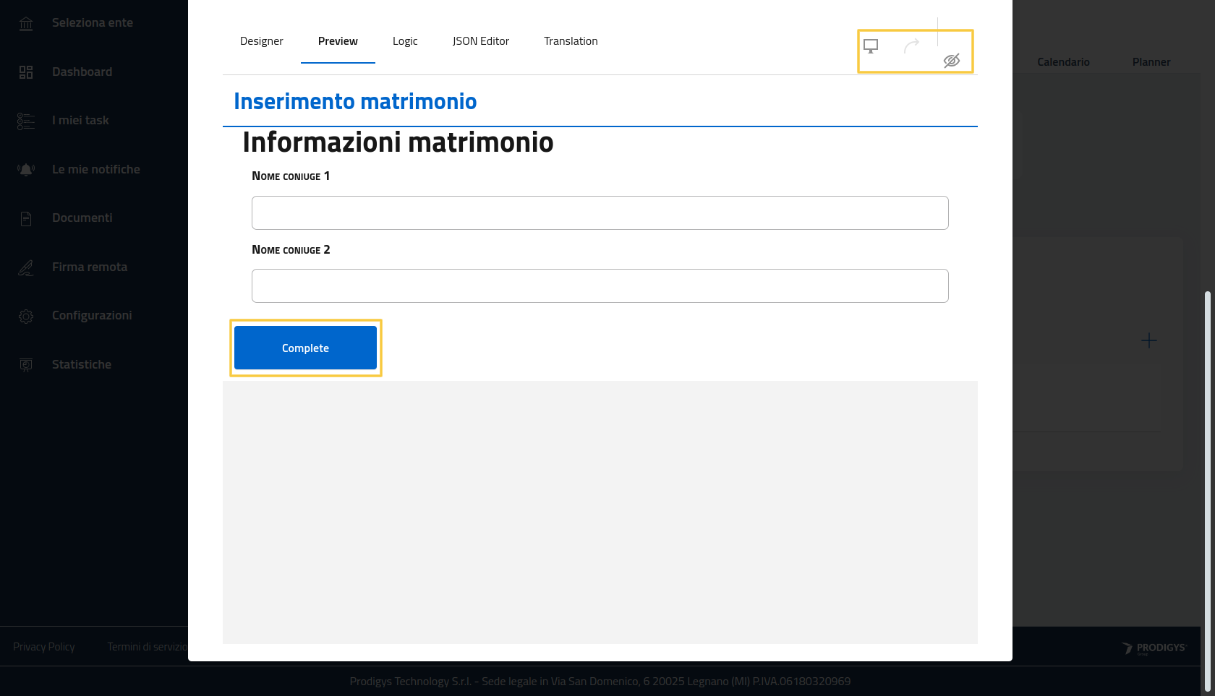Click the Firma remota signature icon
Image resolution: width=1215 pixels, height=696 pixels.
click(26, 267)
